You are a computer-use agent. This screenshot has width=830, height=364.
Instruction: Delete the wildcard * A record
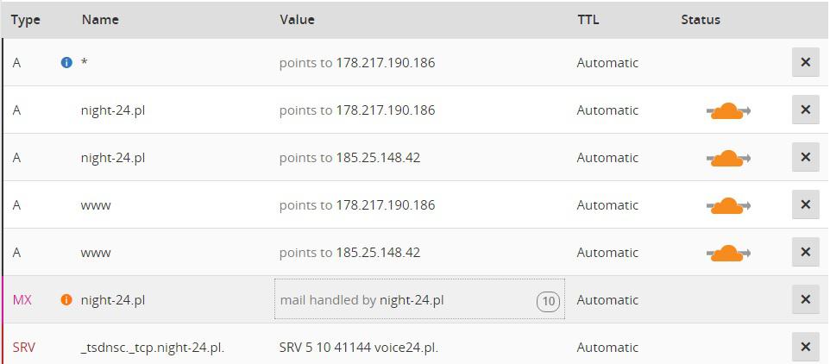point(805,62)
